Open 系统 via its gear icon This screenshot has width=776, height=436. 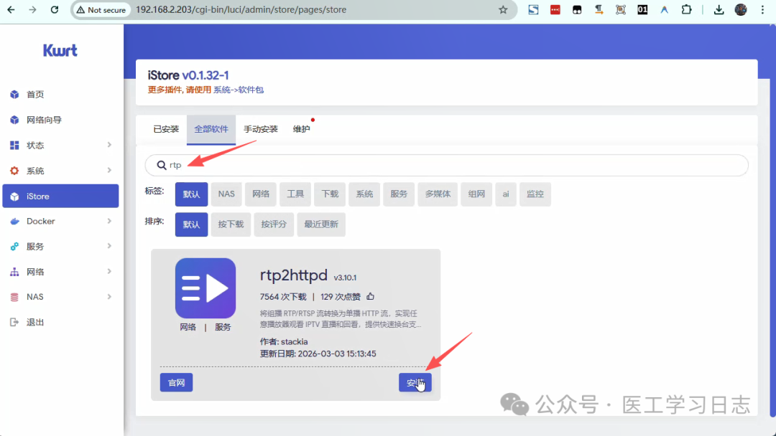coord(16,170)
